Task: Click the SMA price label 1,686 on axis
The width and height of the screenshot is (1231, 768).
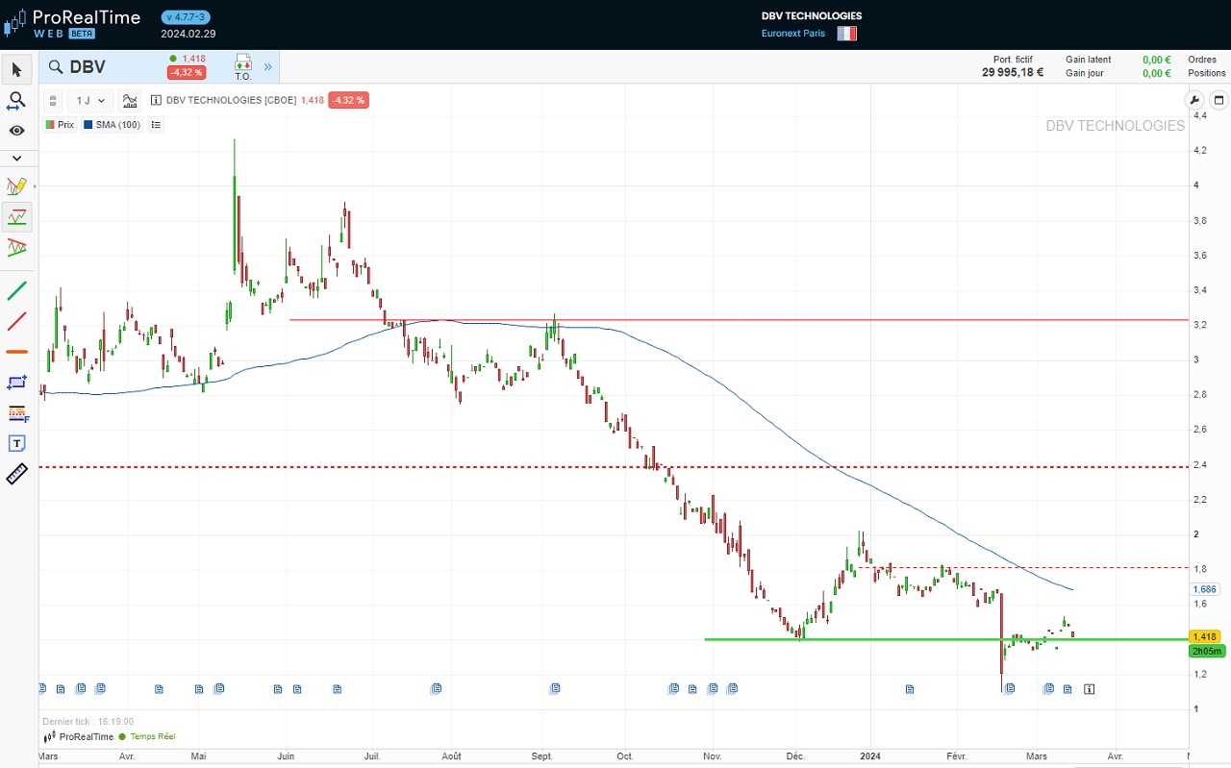Action: (1205, 589)
